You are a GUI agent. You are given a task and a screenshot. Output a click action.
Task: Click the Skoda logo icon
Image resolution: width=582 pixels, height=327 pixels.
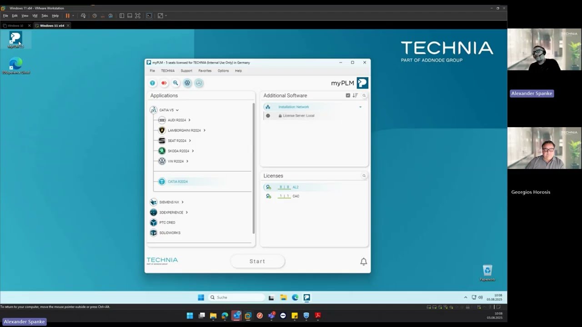coord(162,151)
